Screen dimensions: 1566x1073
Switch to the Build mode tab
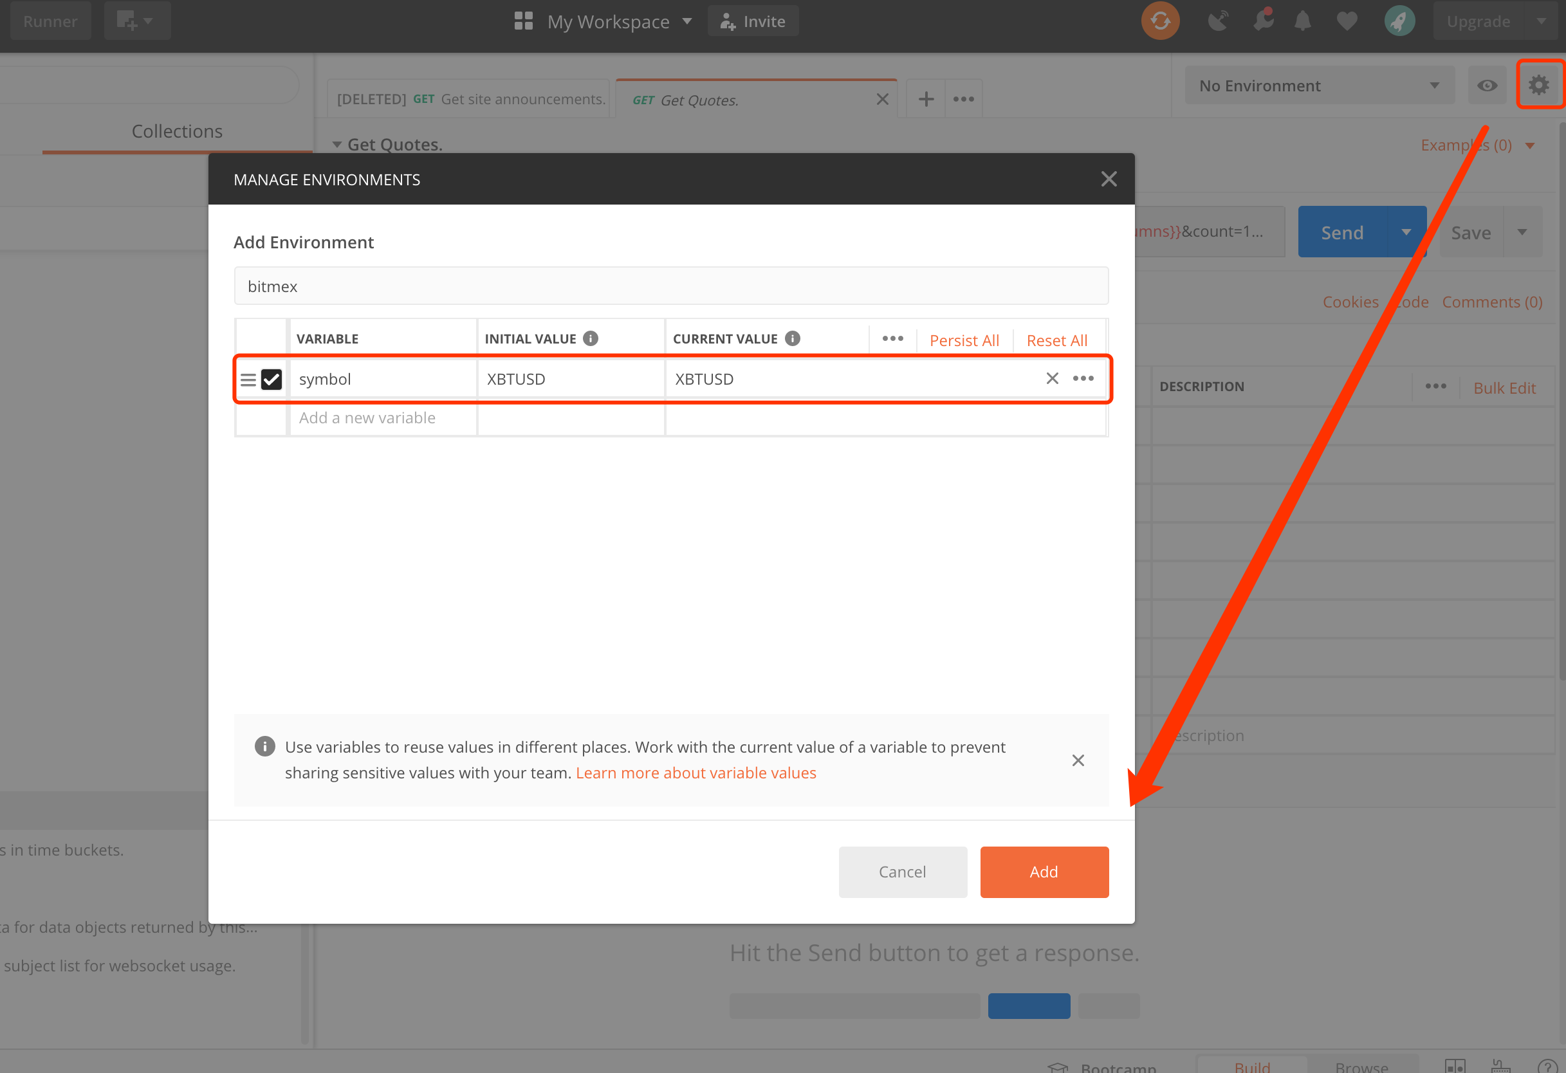[1252, 1065]
